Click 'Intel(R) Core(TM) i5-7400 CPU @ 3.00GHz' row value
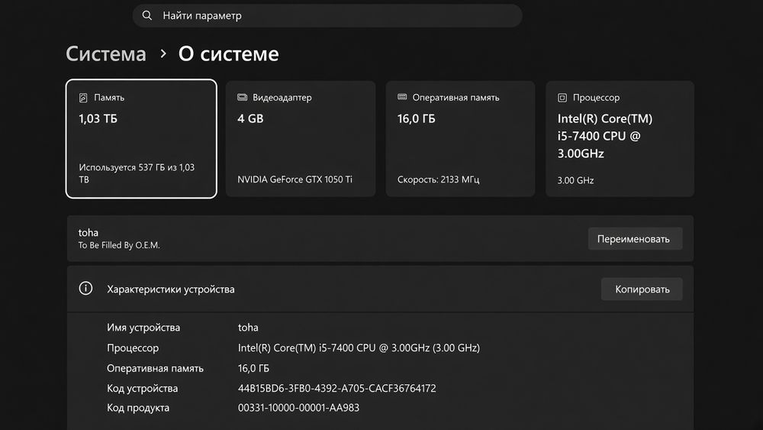 359,348
